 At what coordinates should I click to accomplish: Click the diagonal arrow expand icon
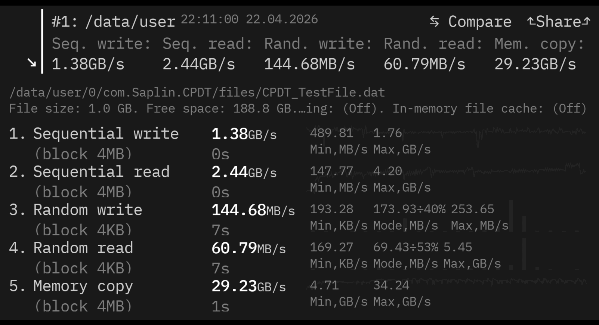(32, 63)
